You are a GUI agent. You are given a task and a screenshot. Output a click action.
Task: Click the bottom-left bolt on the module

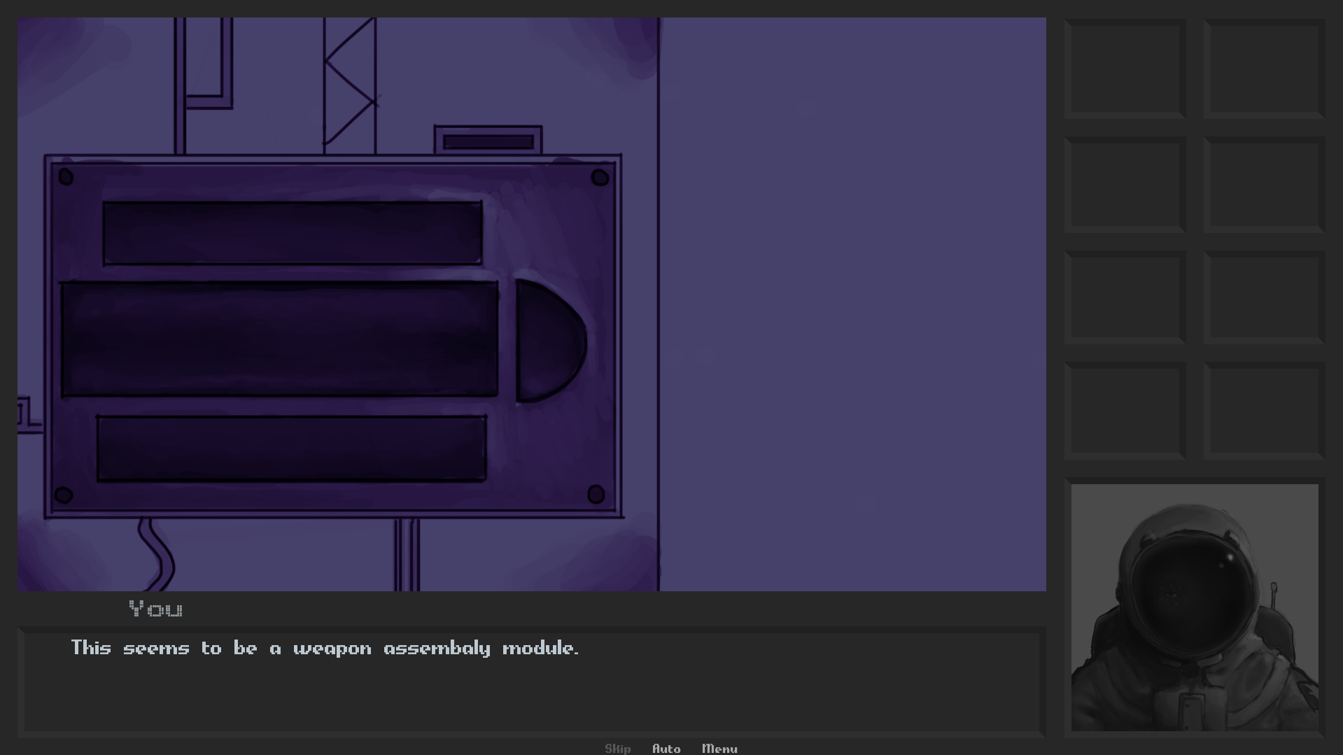point(64,495)
